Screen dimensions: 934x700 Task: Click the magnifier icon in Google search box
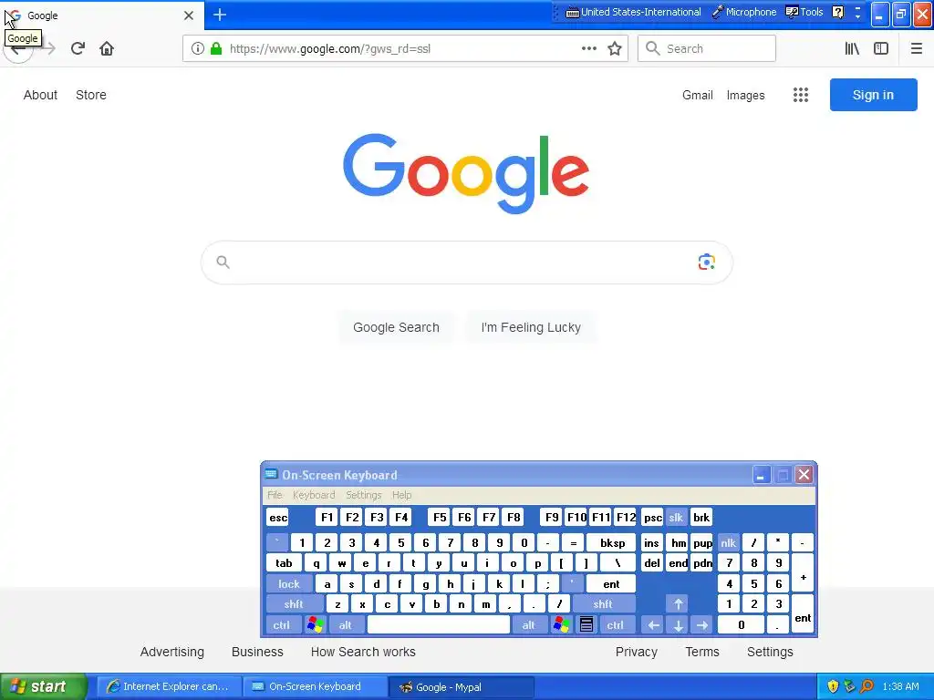point(223,262)
